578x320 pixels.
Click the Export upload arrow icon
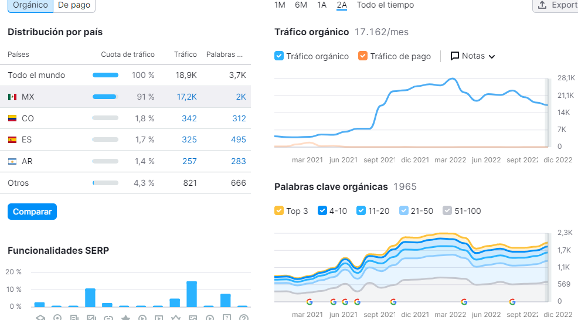click(542, 5)
